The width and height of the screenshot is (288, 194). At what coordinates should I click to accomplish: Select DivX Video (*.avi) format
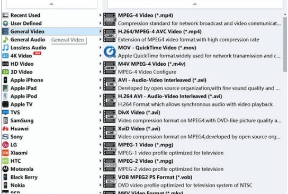pyautogui.click(x=193, y=117)
